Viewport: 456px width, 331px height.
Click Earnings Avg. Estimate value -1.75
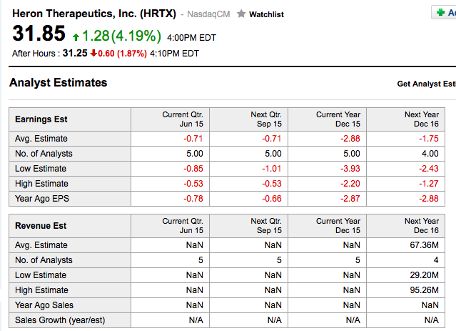point(429,139)
